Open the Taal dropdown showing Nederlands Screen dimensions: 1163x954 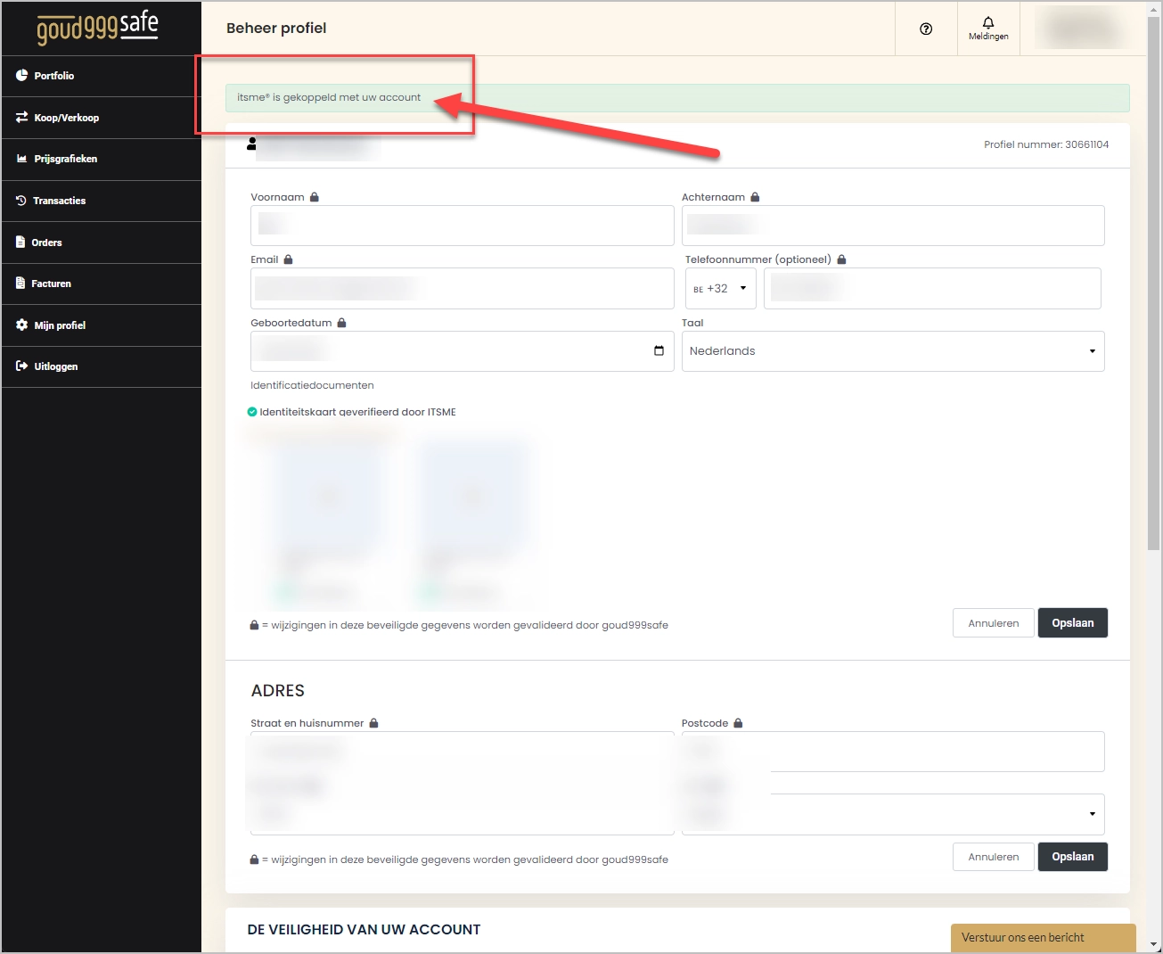click(893, 351)
